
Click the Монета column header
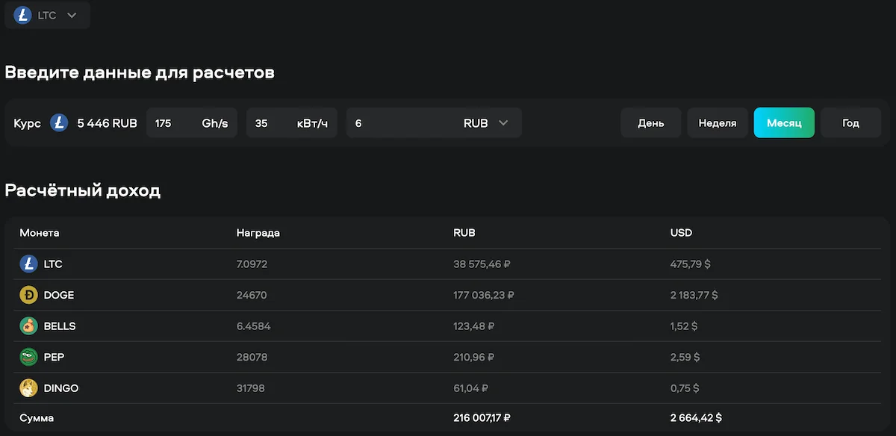point(40,233)
